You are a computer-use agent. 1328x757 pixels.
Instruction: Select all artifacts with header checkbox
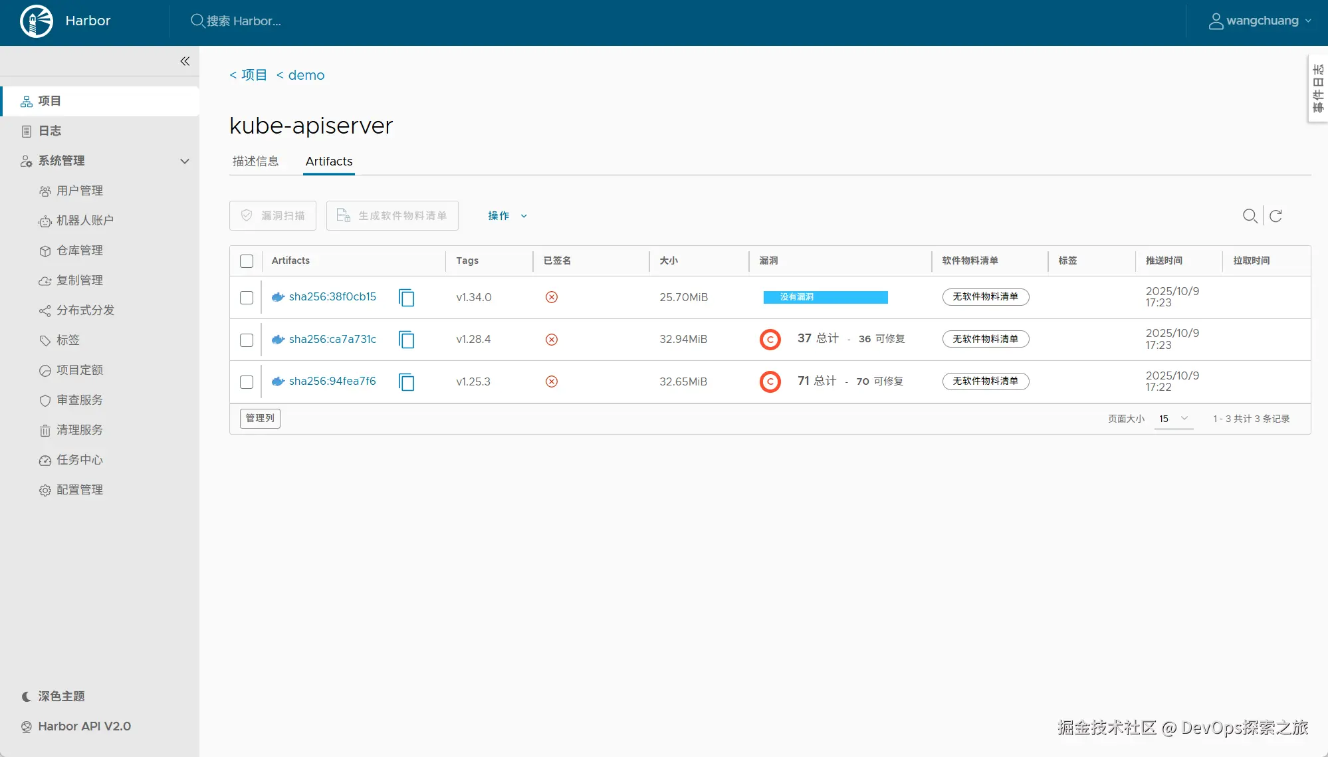click(x=247, y=261)
